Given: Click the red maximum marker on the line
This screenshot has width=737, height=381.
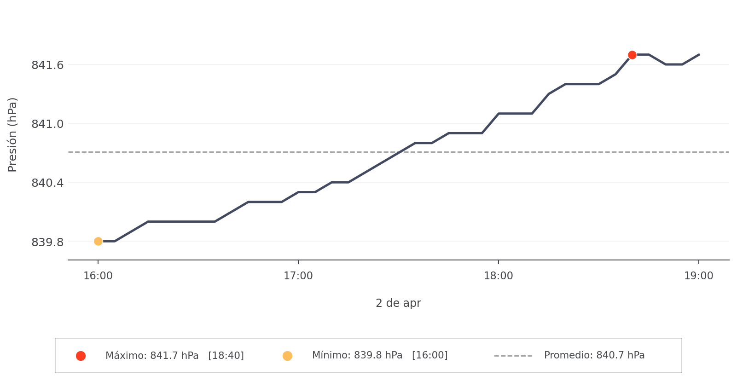Looking at the screenshot, I should coord(632,55).
